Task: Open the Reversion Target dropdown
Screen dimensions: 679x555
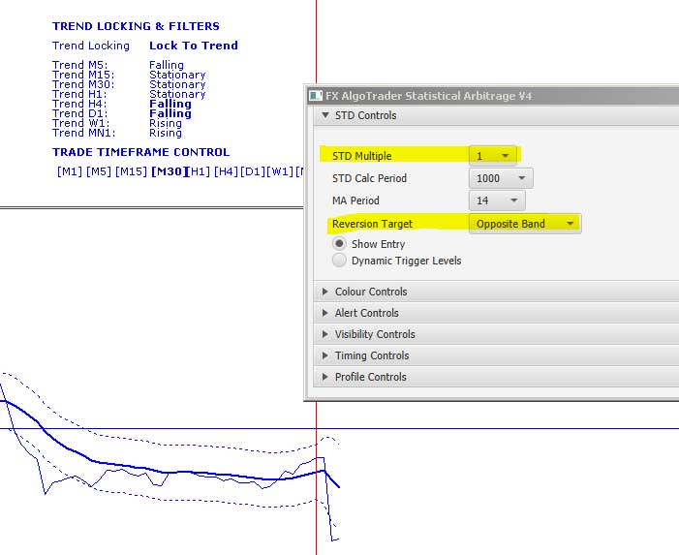Action: click(524, 224)
